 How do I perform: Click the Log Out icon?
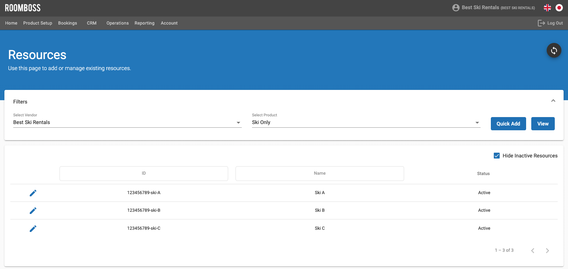(x=541, y=23)
